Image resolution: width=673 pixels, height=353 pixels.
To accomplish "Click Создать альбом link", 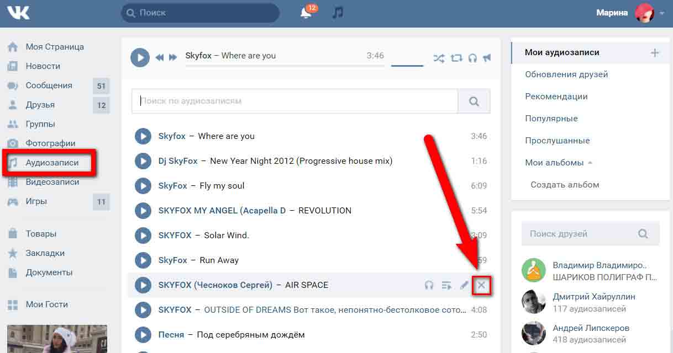I will point(565,185).
